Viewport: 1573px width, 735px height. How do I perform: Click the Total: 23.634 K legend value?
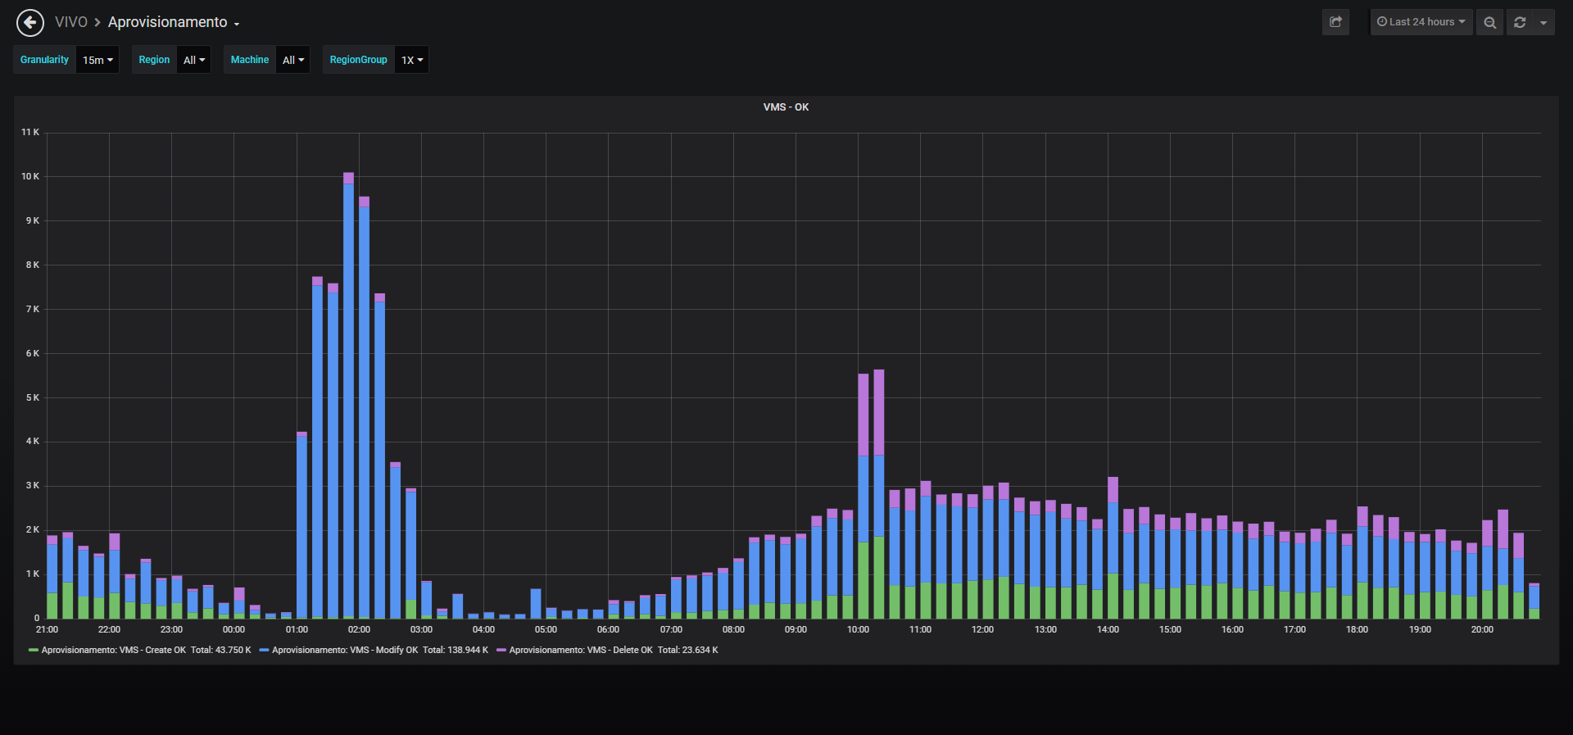tap(688, 650)
